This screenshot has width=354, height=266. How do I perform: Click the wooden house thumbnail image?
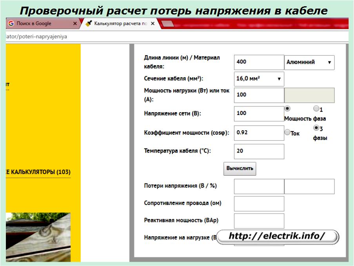[38, 237]
